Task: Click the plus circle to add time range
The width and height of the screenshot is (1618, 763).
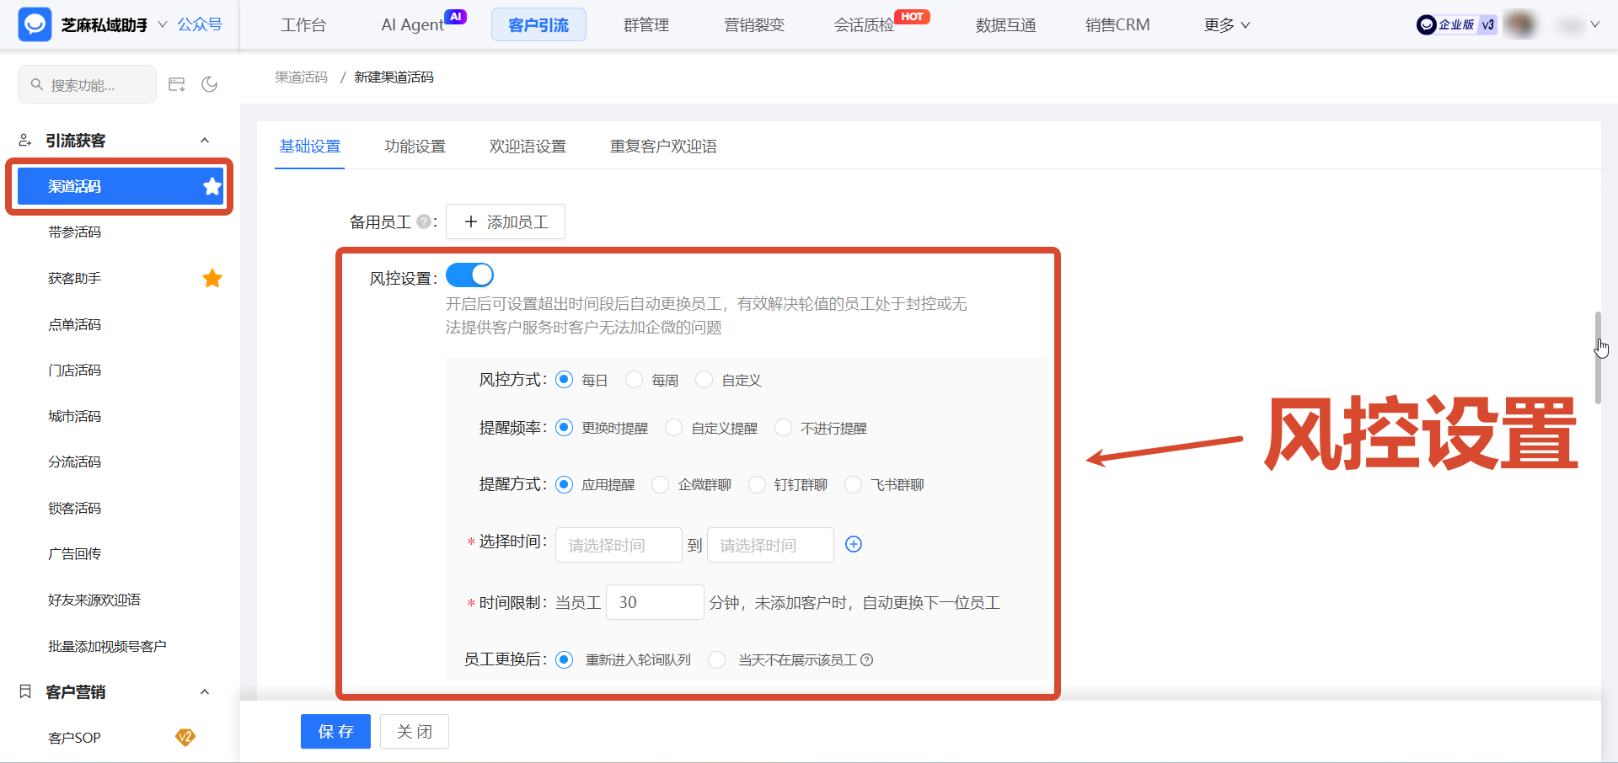Action: coord(854,544)
